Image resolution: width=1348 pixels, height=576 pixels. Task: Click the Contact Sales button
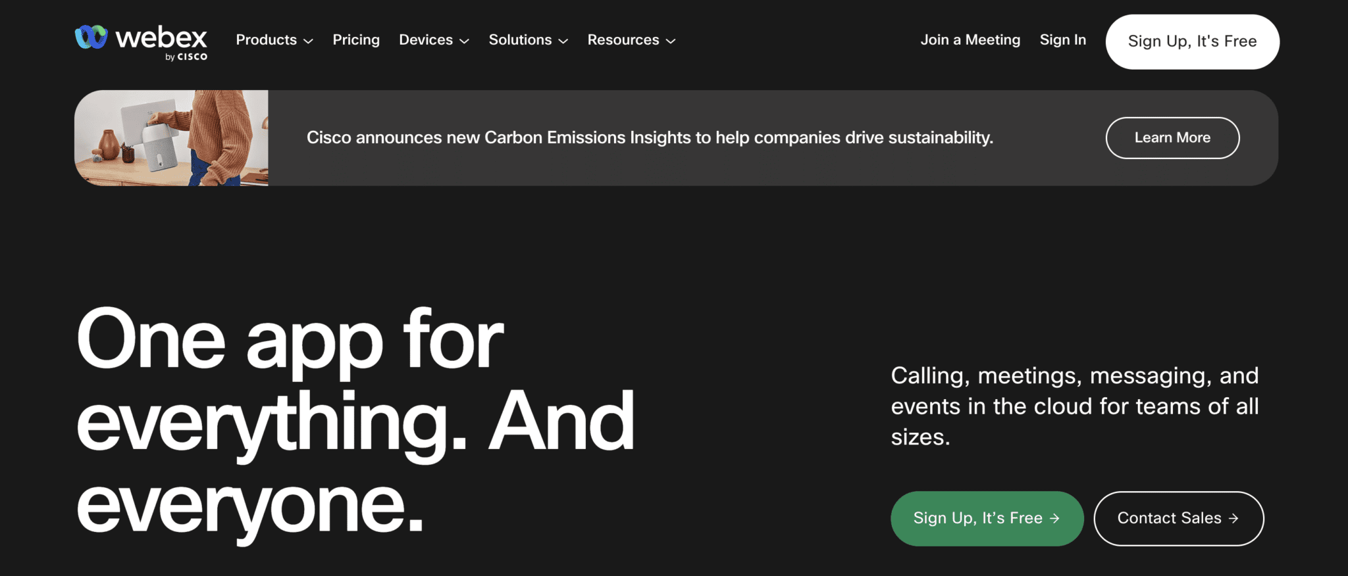click(x=1178, y=518)
